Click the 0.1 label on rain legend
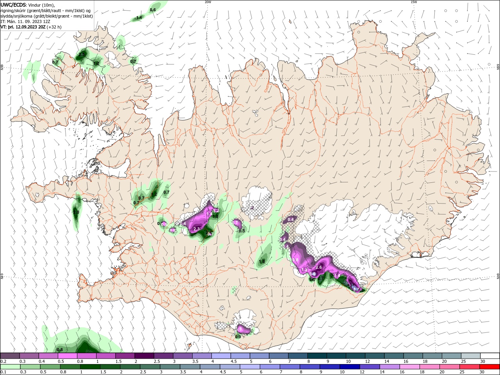The image size is (500, 375). tap(3, 372)
